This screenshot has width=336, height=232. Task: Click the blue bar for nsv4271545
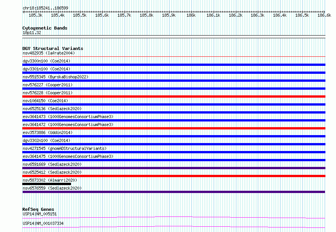tap(174, 152)
